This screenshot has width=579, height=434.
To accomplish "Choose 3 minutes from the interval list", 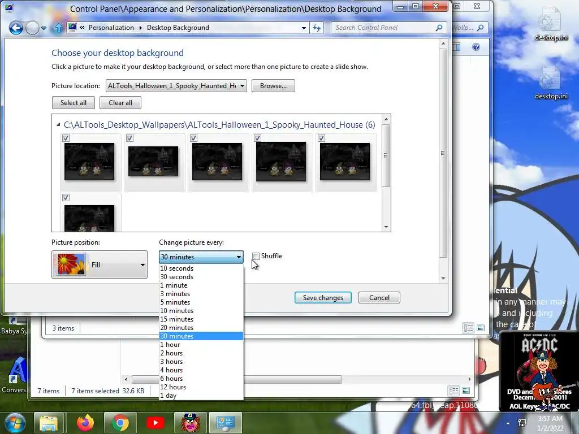I will click(201, 294).
